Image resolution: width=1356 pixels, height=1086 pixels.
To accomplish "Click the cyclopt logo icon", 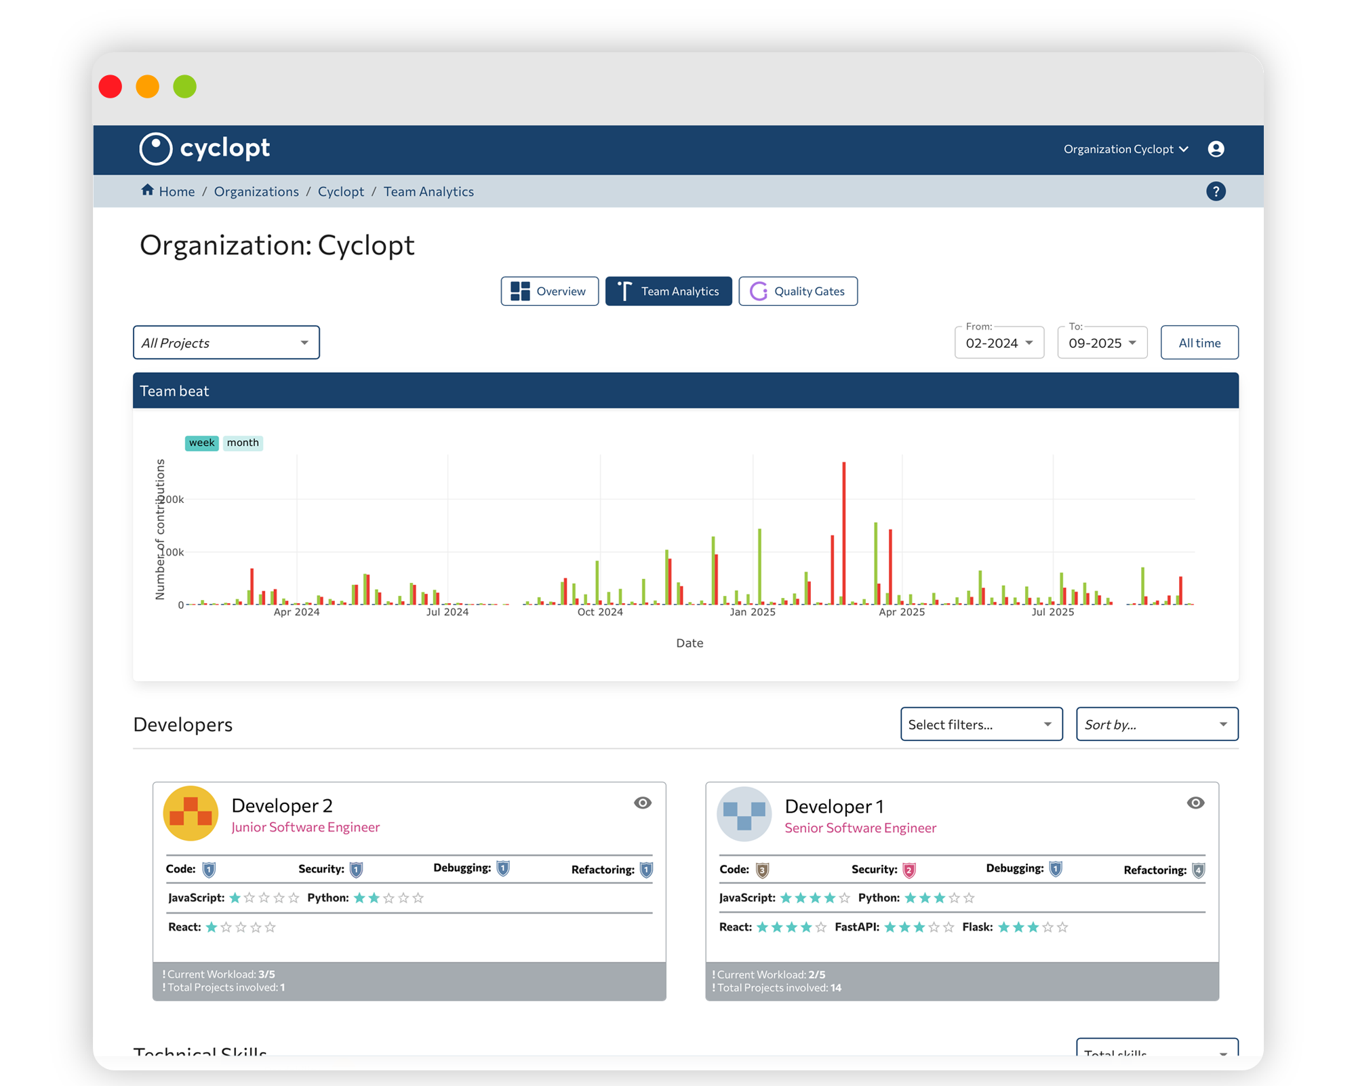I will click(156, 148).
